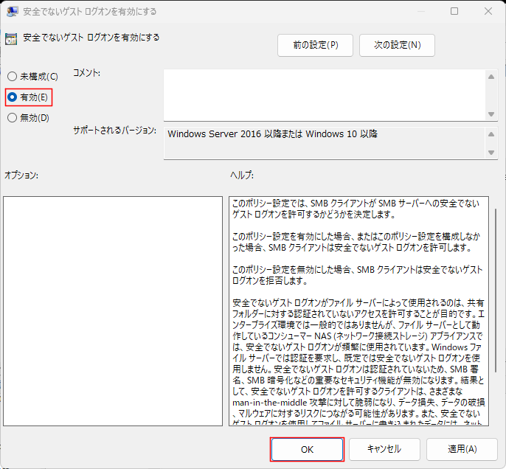This screenshot has height=469, width=506.
Task: Click the empty オプション pane
Action: 113,311
